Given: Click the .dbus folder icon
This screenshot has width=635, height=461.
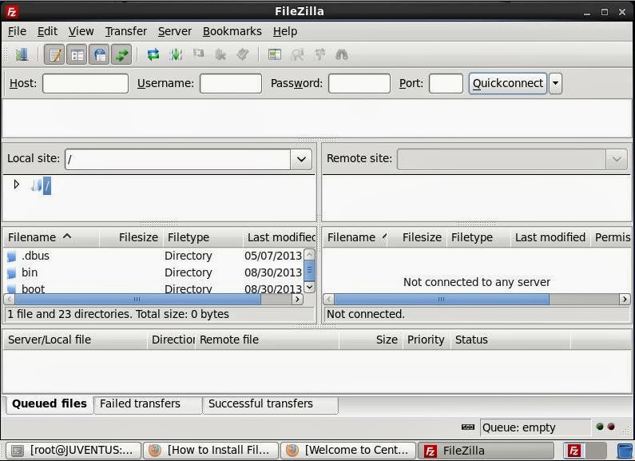Looking at the screenshot, I should tap(12, 256).
